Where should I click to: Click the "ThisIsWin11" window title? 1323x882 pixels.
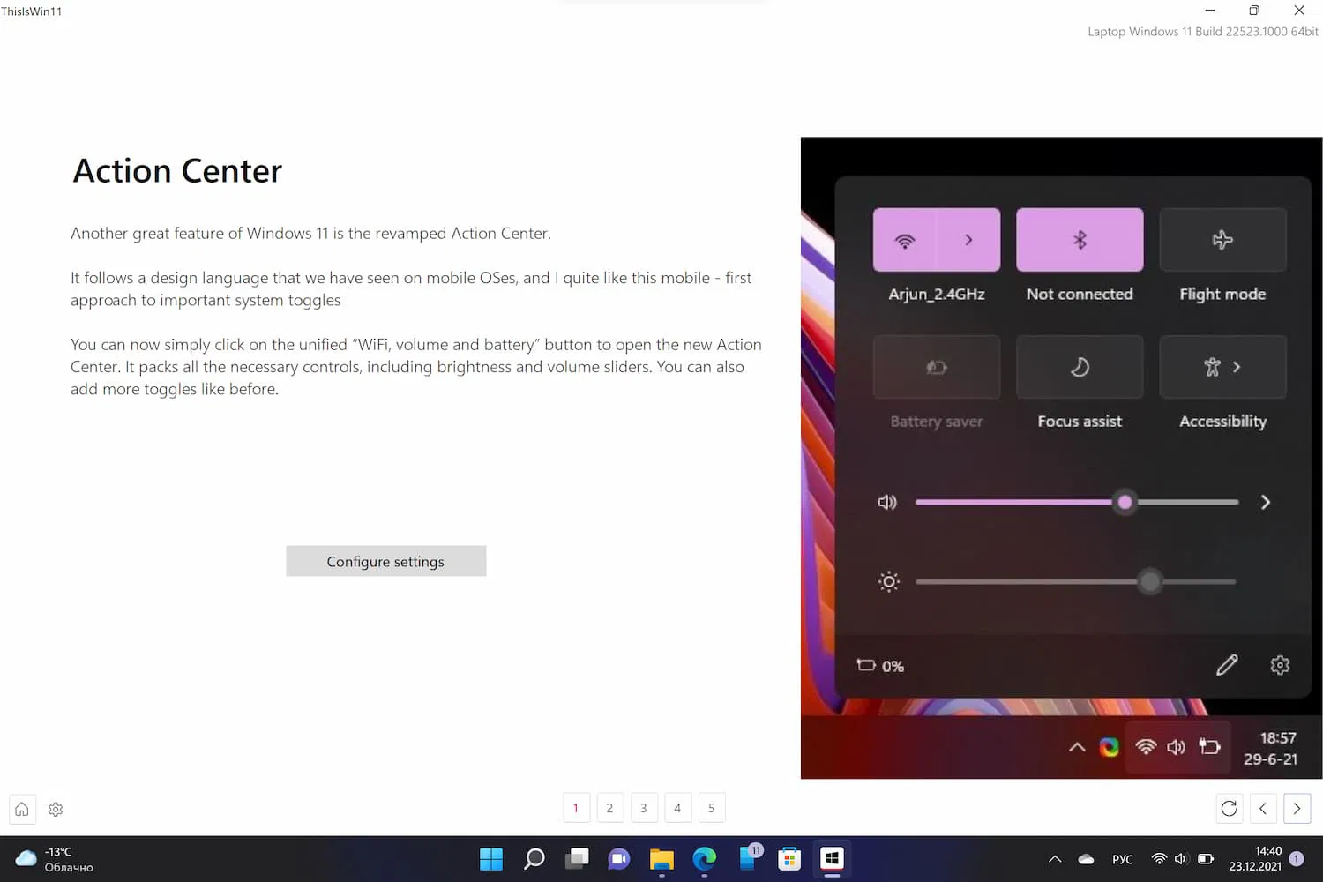(32, 11)
